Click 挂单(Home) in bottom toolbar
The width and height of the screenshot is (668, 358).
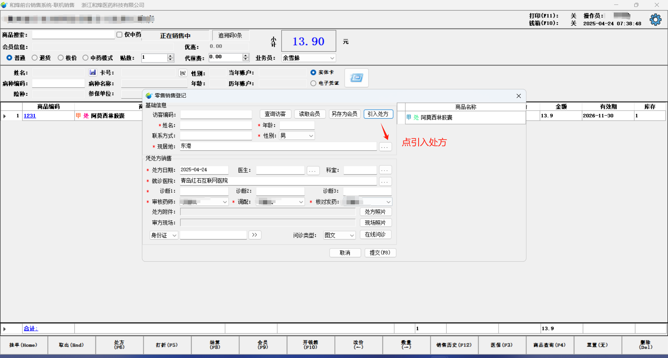23,345
